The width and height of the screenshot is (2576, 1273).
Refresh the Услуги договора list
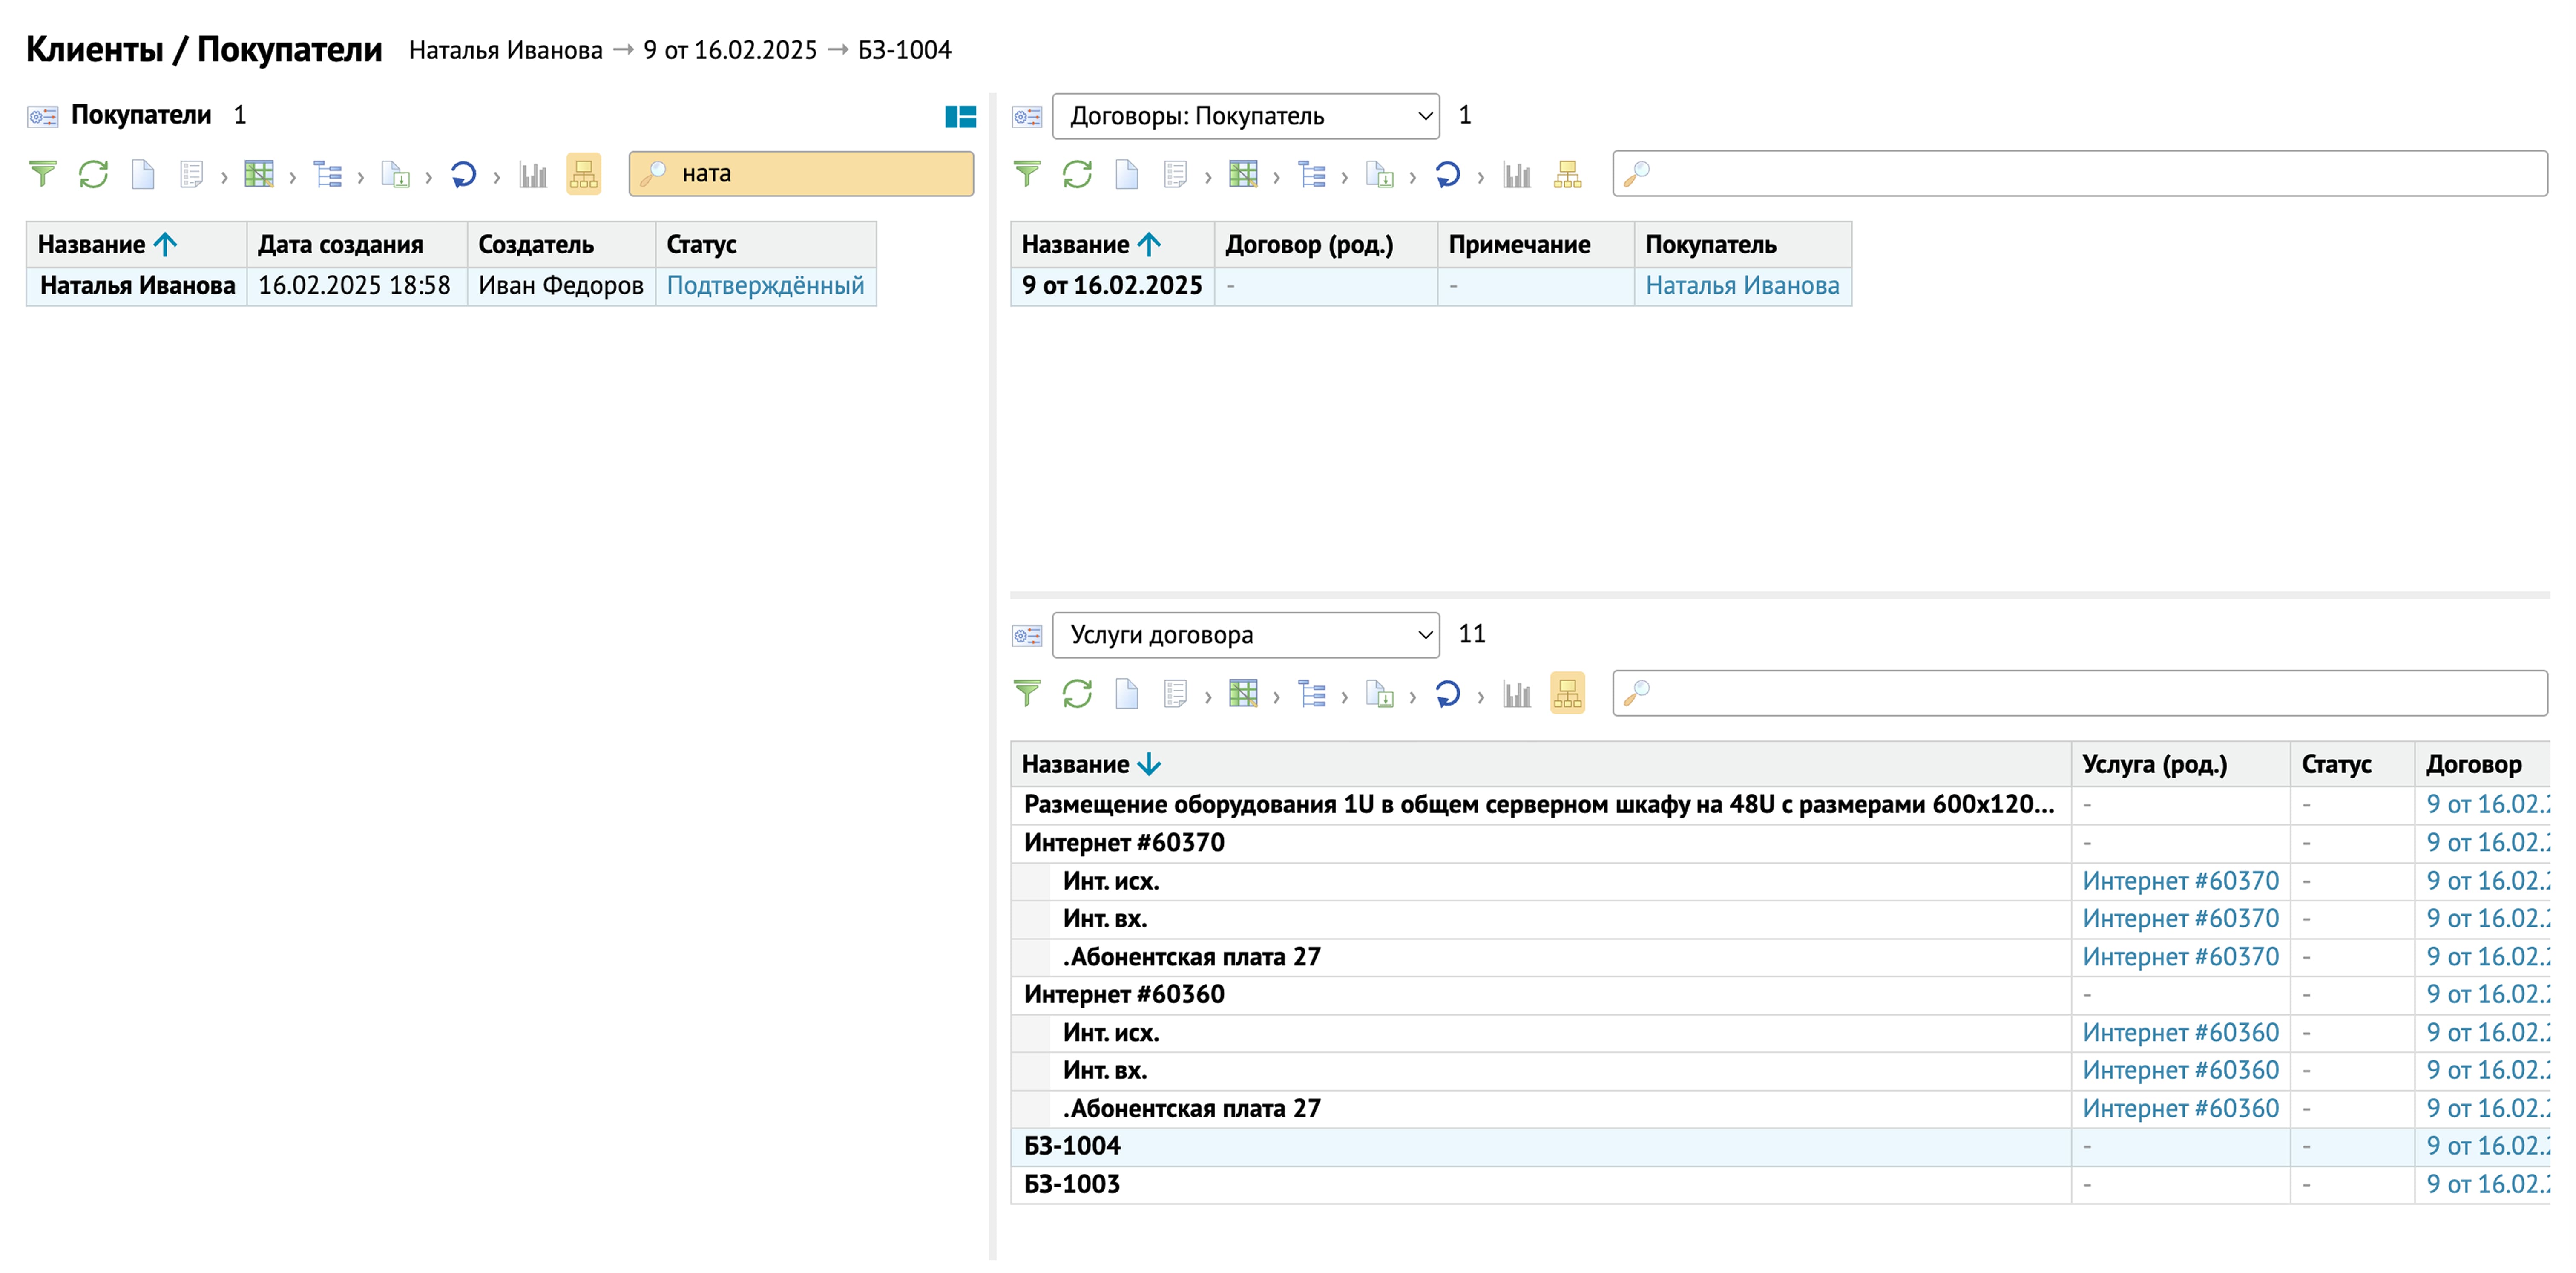coord(1077,693)
